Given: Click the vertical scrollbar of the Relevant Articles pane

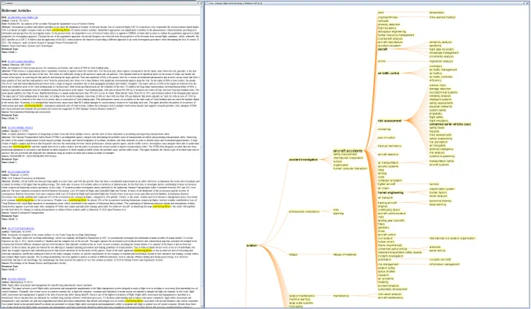Looking at the screenshot, I should [x=202, y=156].
